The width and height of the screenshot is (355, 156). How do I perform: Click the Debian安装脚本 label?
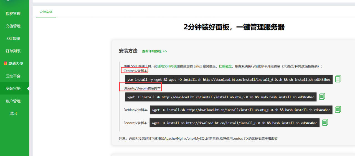135,110
